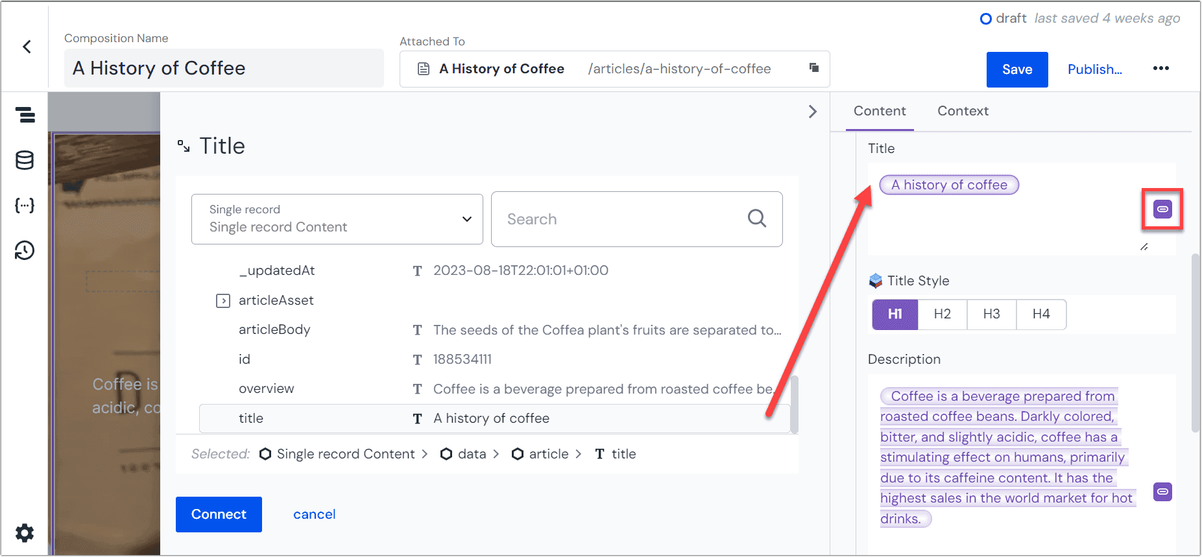Click the cancel link
Image resolution: width=1202 pixels, height=557 pixels.
pos(314,514)
